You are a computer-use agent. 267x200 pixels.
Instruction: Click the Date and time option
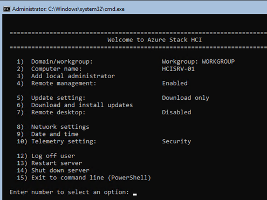tap(47, 134)
